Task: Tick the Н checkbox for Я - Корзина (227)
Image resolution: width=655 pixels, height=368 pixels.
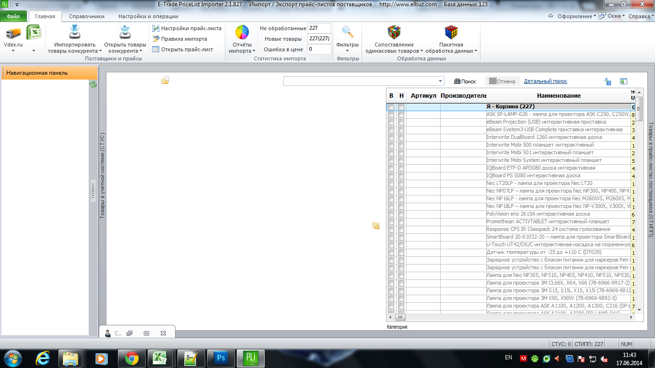Action: click(x=401, y=107)
